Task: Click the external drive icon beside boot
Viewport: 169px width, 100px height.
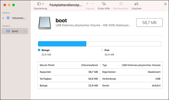Action: pyautogui.click(x=8, y=31)
